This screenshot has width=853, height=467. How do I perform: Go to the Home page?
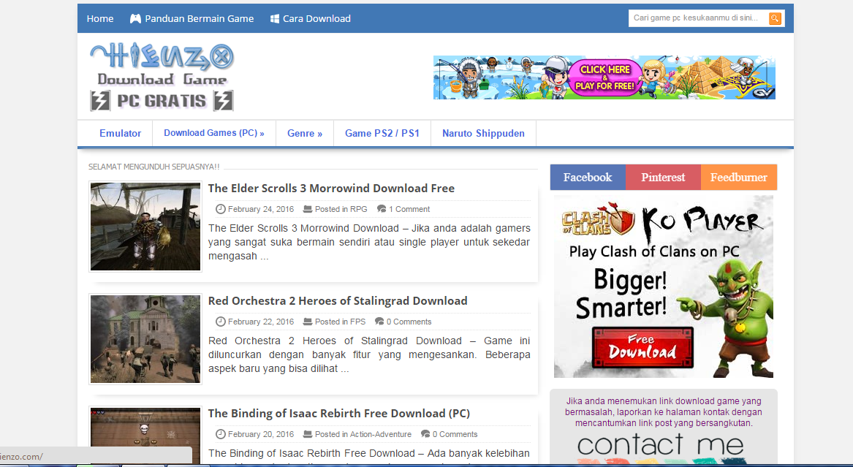(x=100, y=18)
